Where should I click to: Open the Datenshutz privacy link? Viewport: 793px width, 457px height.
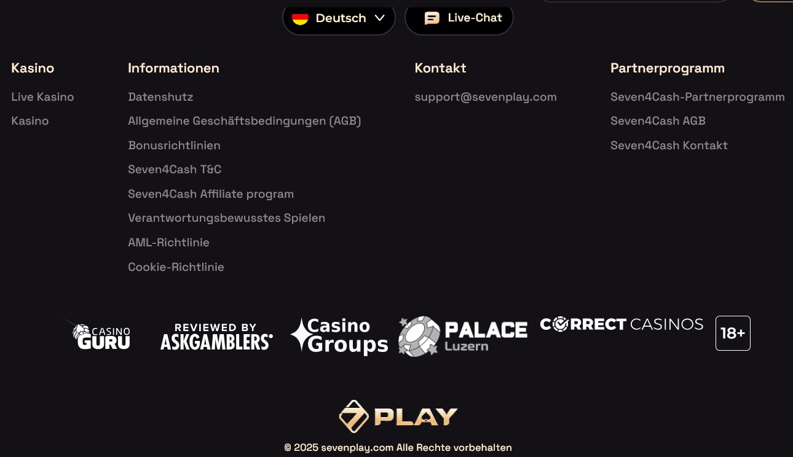tap(160, 97)
